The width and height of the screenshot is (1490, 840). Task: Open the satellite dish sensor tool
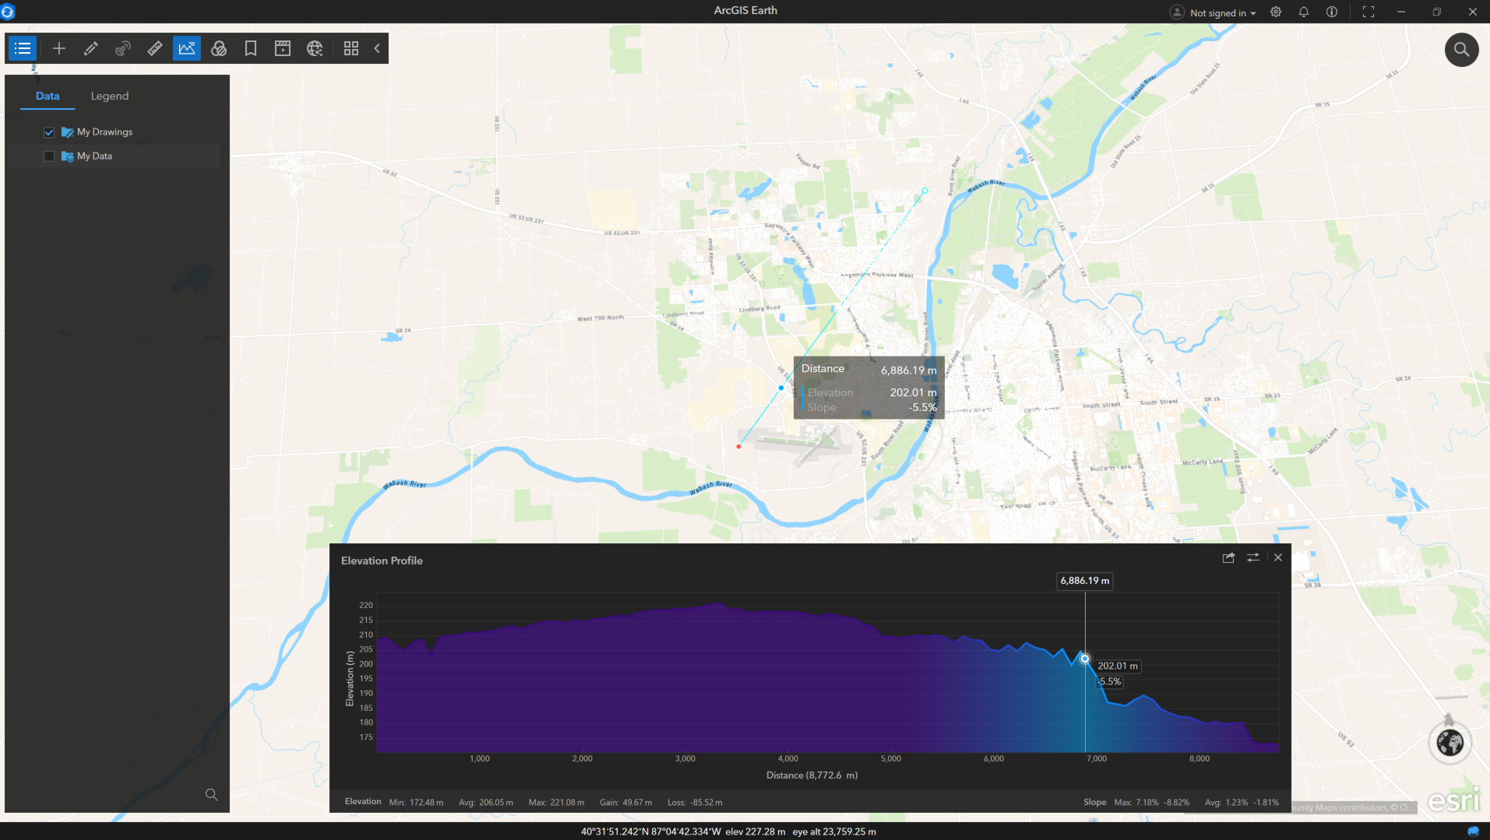click(x=123, y=48)
